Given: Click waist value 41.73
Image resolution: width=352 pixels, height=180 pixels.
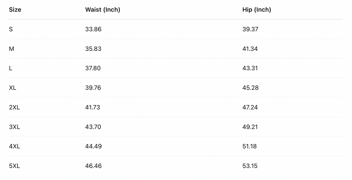Looking at the screenshot, I should (x=93, y=107).
